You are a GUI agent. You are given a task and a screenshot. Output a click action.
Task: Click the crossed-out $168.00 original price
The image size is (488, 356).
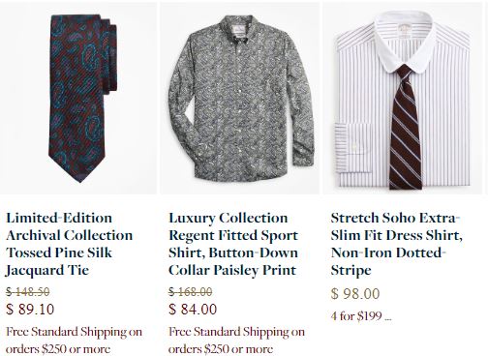pyautogui.click(x=191, y=292)
